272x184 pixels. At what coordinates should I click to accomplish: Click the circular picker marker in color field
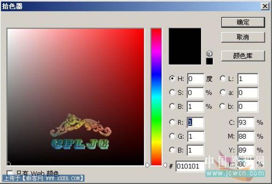click(x=8, y=164)
